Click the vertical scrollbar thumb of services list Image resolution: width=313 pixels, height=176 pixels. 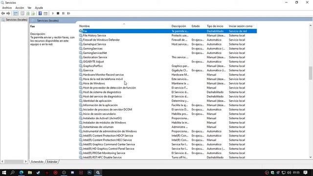click(311, 73)
